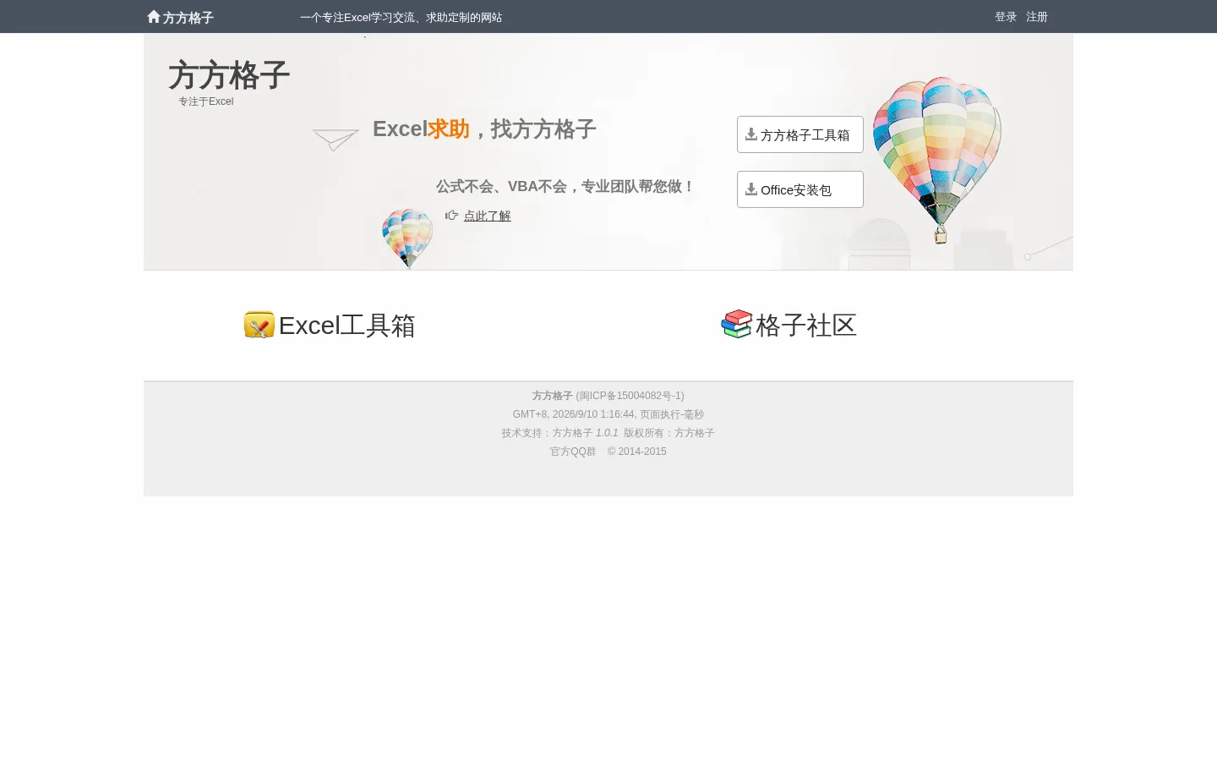Click the Excel求助，找方方格子 headline
The width and height of the screenshot is (1217, 761).
(484, 129)
